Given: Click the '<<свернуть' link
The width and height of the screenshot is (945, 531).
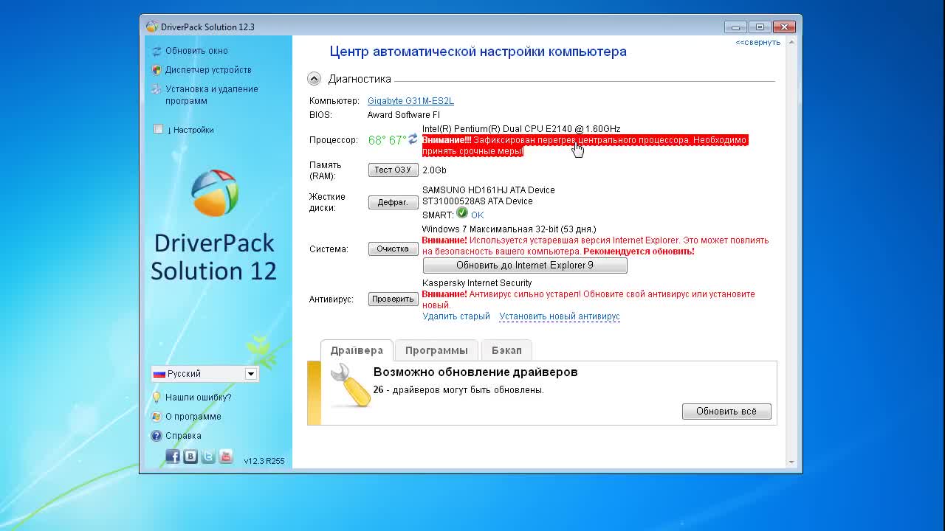Looking at the screenshot, I should tap(758, 42).
